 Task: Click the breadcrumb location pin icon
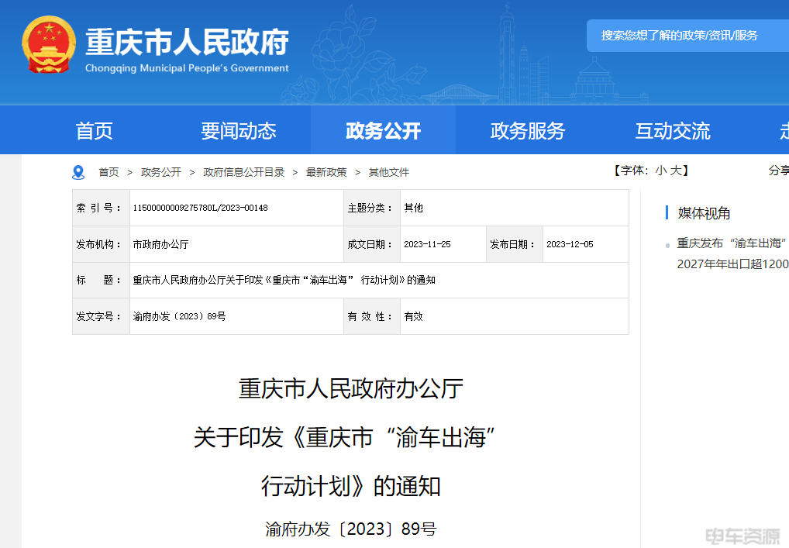78,173
